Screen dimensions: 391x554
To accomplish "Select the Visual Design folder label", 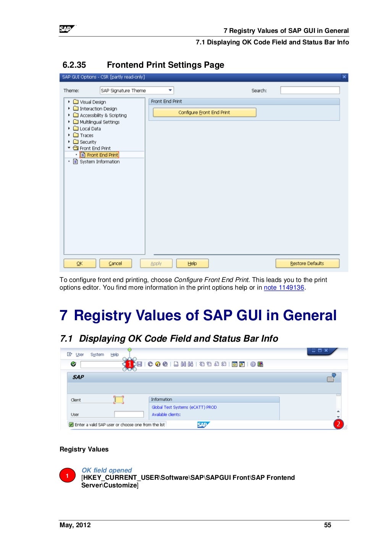I will (93, 102).
